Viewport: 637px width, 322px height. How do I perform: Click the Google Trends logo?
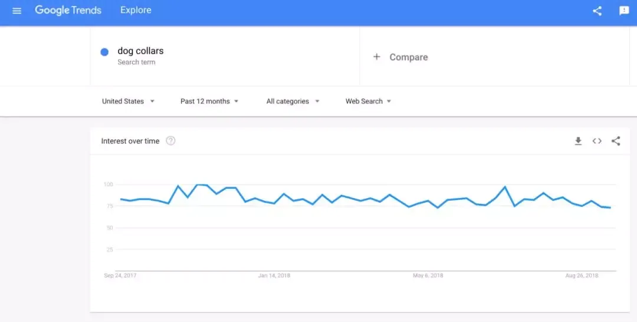click(68, 11)
